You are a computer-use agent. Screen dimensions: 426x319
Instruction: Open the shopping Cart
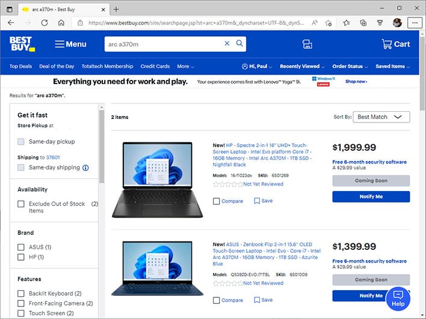(x=395, y=44)
